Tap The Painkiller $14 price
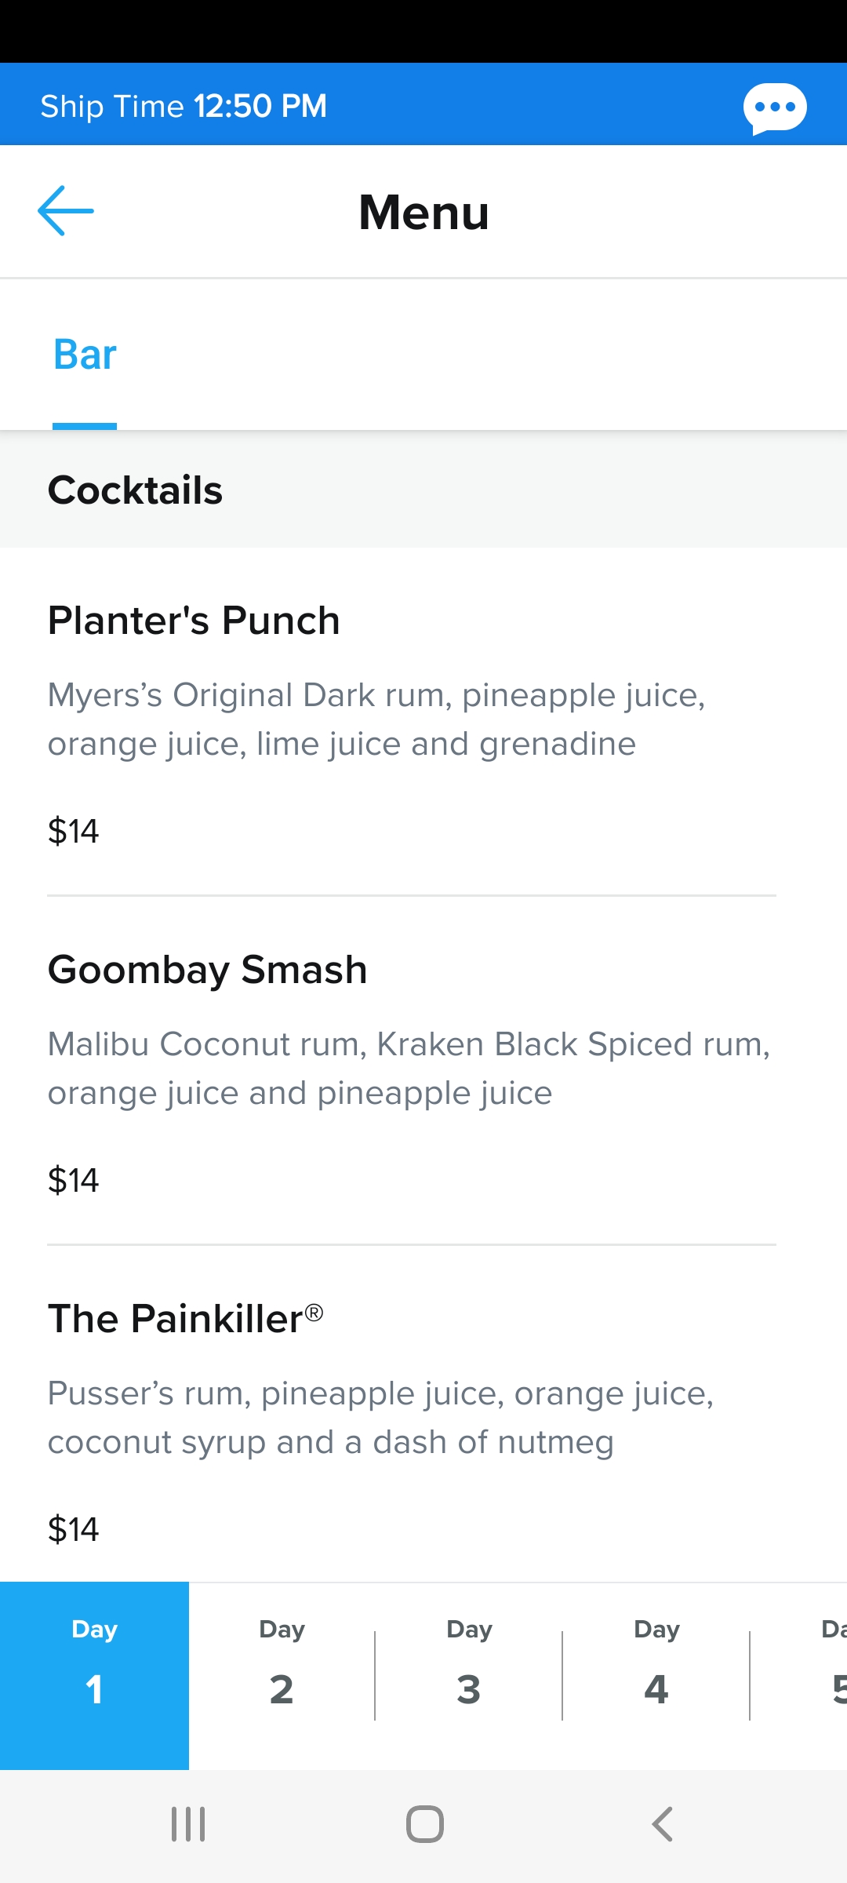Image resolution: width=847 pixels, height=1883 pixels. [74, 1529]
